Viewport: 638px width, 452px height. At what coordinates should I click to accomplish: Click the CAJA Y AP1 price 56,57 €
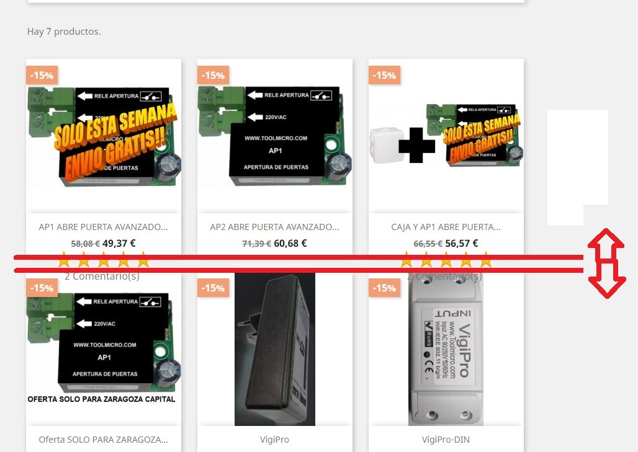click(x=461, y=244)
